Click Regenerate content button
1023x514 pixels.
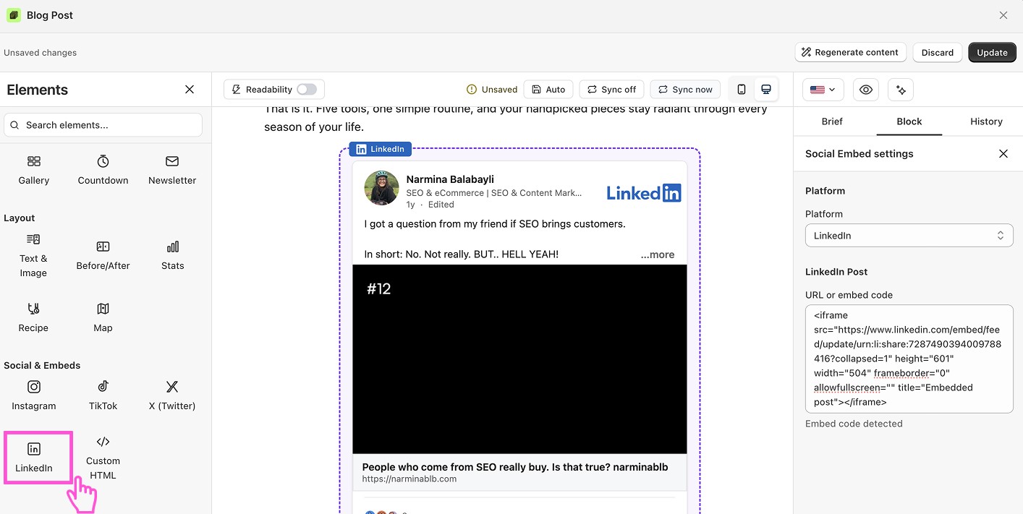pos(849,52)
